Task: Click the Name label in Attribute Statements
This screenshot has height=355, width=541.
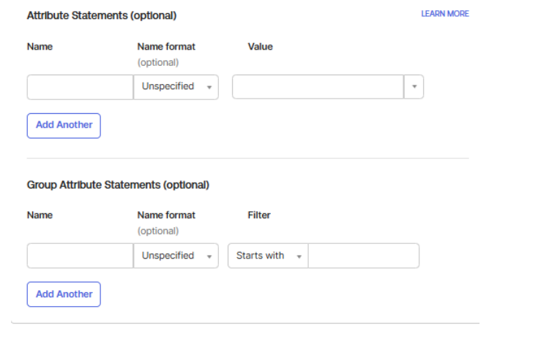Action: (x=40, y=47)
